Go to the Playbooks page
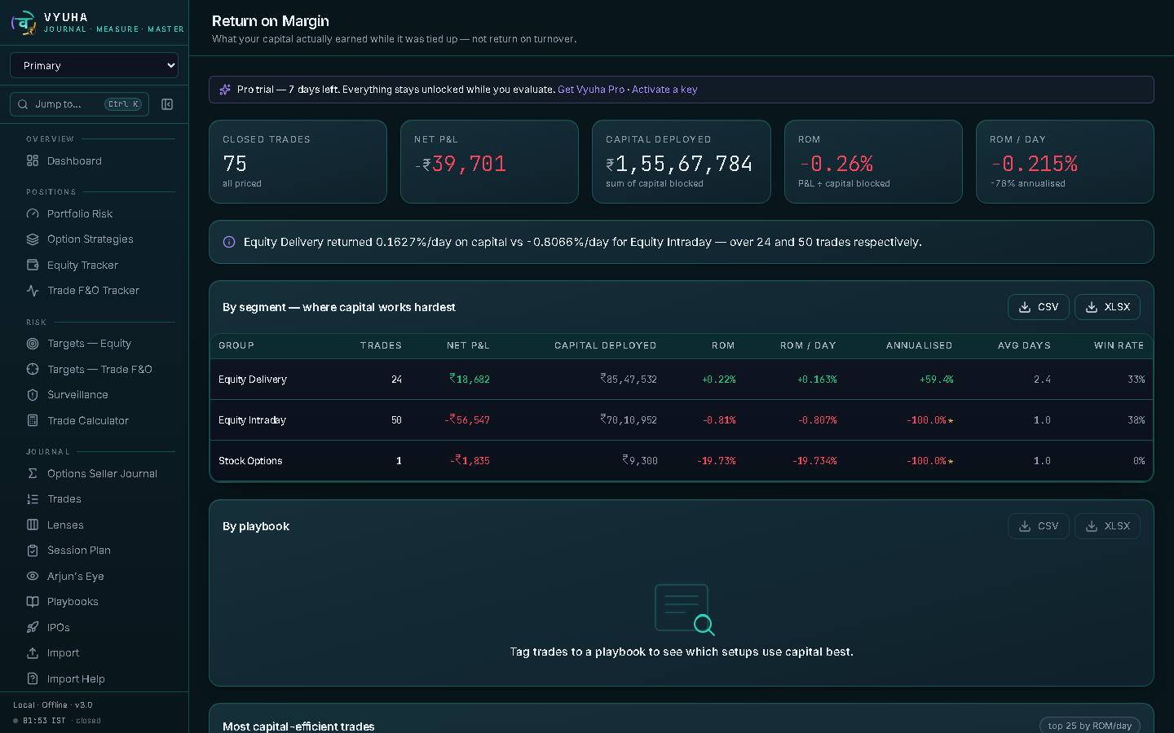The height and width of the screenshot is (733, 1174). pyautogui.click(x=94, y=602)
